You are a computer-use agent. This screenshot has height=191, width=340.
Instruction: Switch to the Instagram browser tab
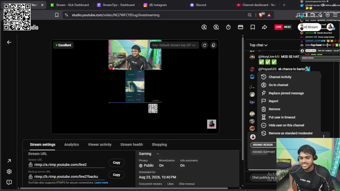click(x=162, y=5)
